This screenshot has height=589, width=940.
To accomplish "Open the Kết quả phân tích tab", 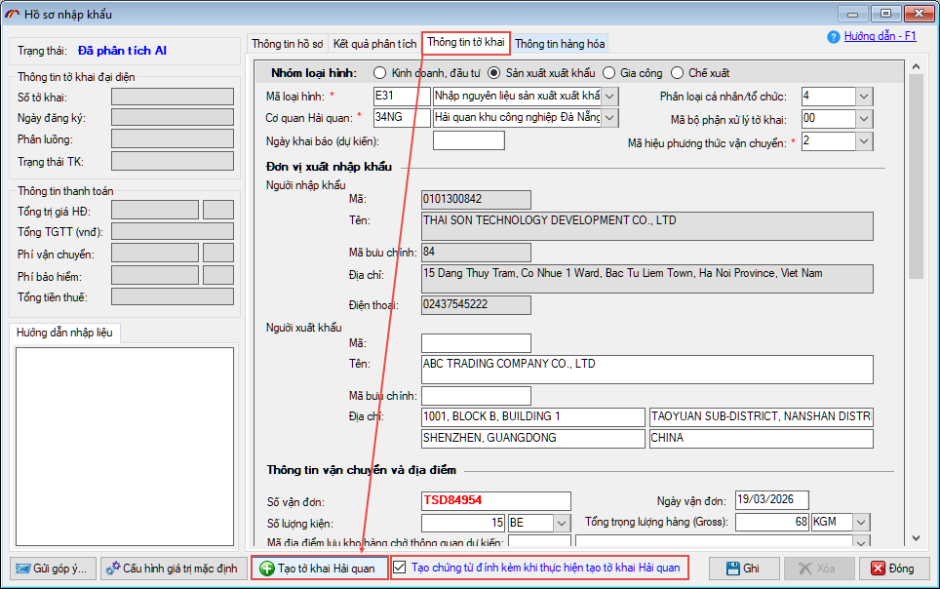I will pyautogui.click(x=374, y=44).
